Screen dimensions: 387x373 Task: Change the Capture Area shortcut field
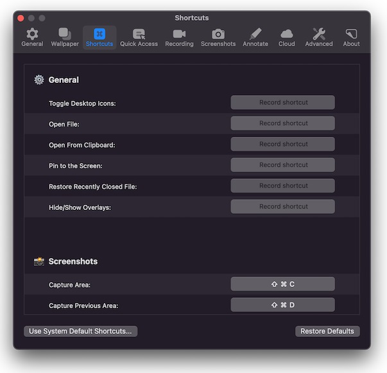pyautogui.click(x=282, y=284)
